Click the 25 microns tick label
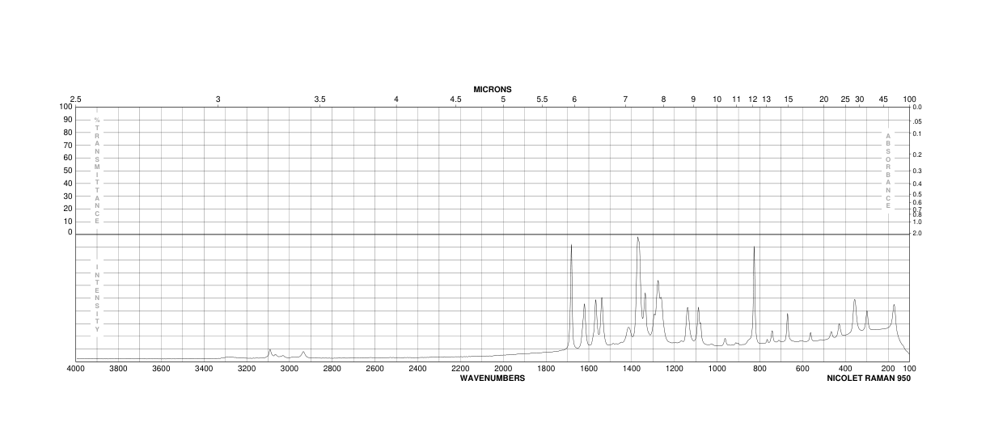Image resolution: width=990 pixels, height=427 pixels. coord(845,99)
